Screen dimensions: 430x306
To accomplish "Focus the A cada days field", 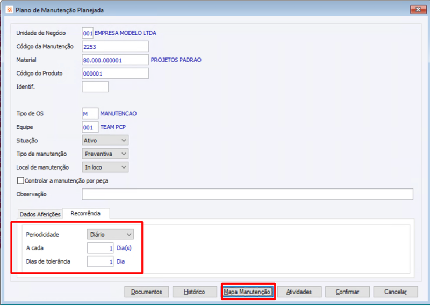I will pyautogui.click(x=100, y=248).
